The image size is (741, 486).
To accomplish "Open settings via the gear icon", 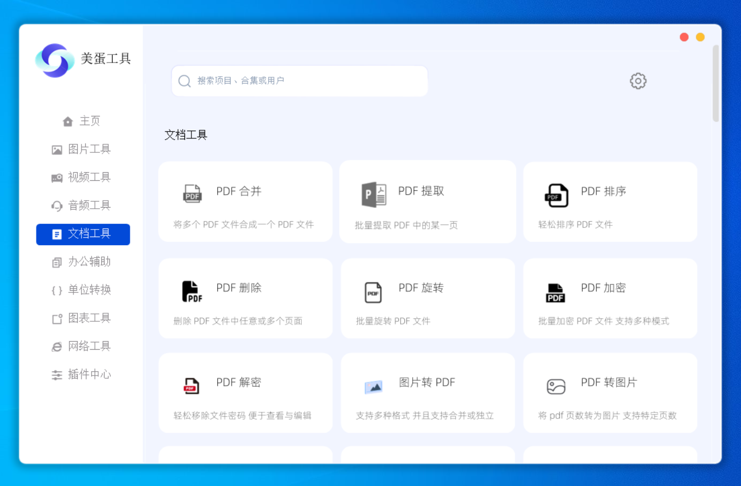I will [638, 81].
